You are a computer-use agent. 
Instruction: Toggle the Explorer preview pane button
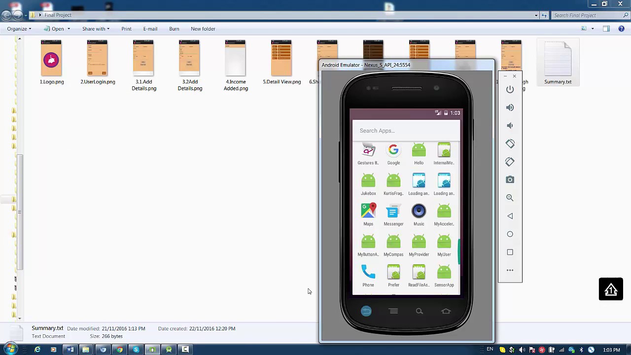606,29
